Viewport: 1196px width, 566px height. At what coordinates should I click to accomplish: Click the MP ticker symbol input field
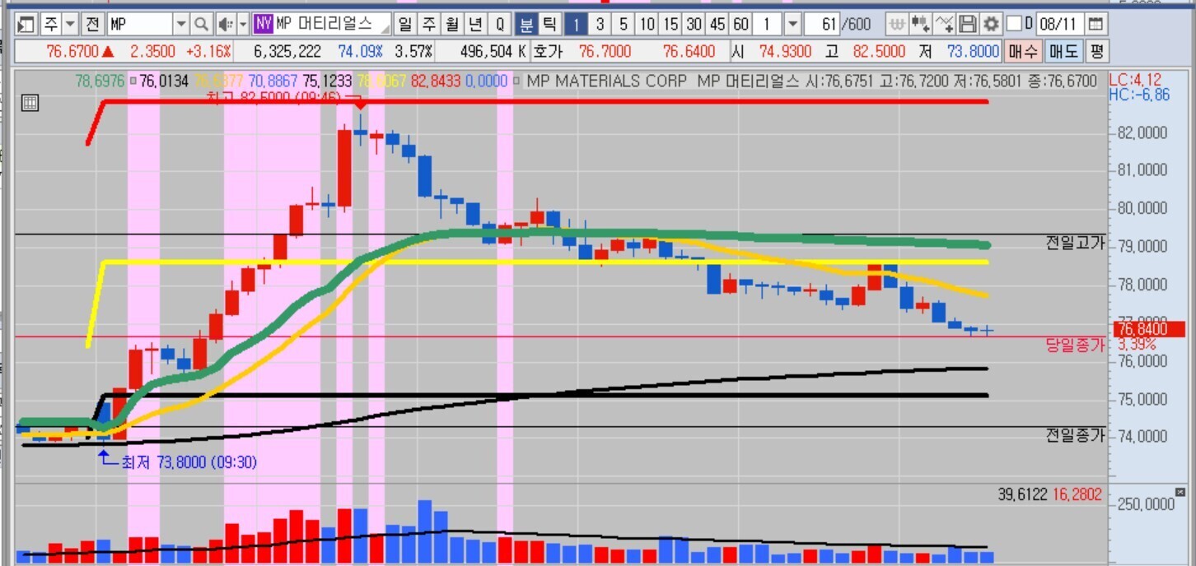[139, 23]
